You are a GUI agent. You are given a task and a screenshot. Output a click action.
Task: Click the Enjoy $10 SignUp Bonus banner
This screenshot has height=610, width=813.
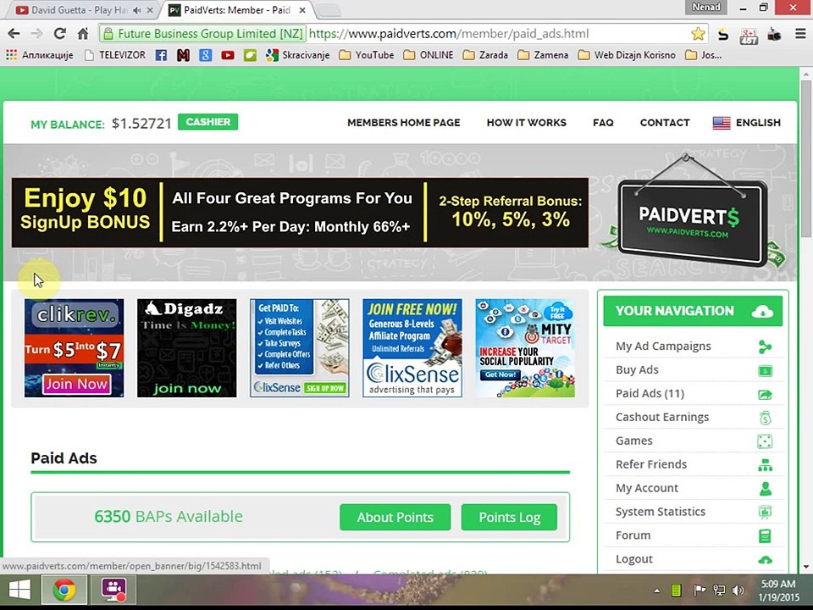coord(300,213)
